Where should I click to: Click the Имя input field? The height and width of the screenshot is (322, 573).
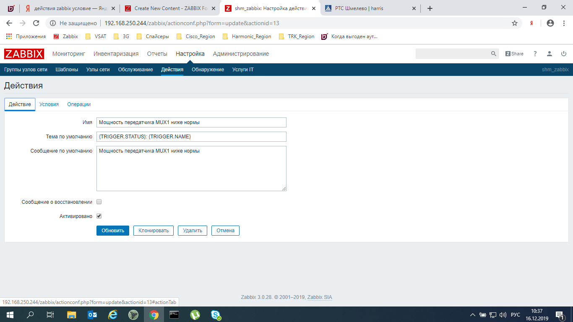click(x=191, y=122)
